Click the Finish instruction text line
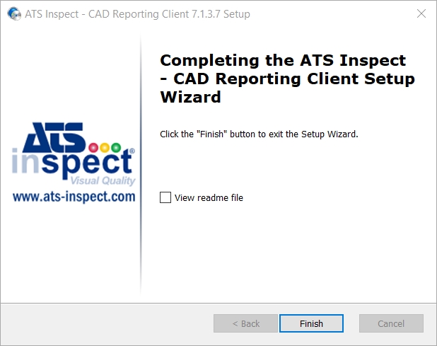The height and width of the screenshot is (346, 437). coord(259,134)
